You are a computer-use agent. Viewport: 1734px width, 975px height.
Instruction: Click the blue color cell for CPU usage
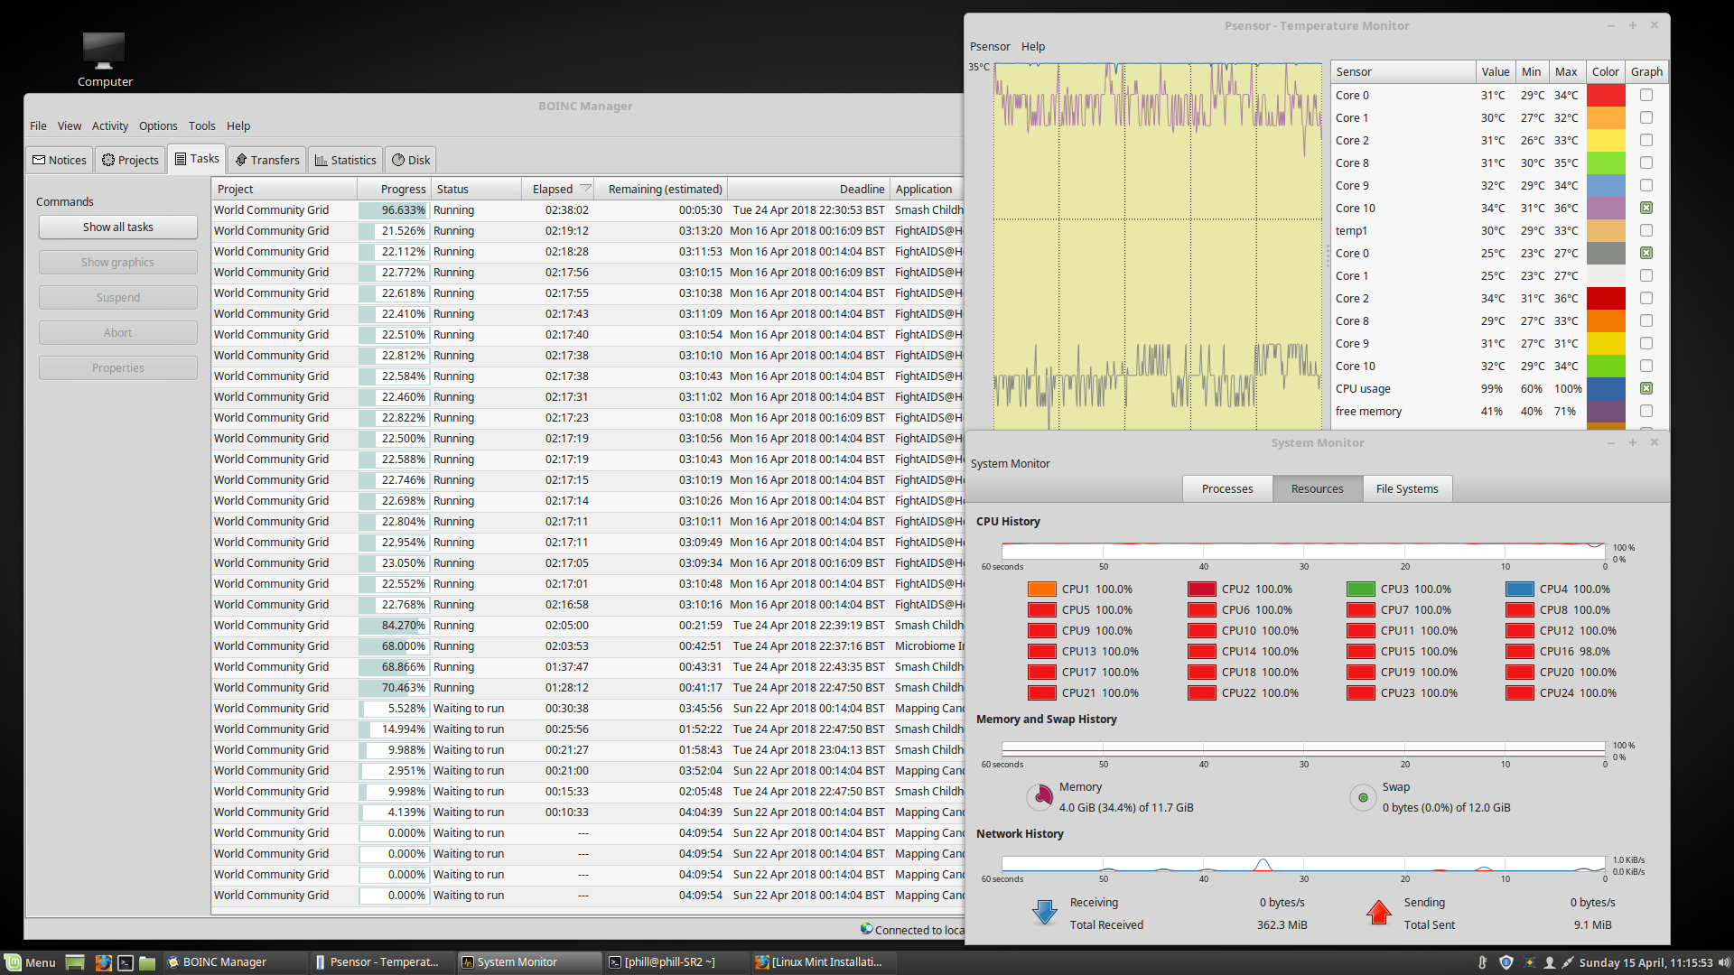pos(1606,388)
